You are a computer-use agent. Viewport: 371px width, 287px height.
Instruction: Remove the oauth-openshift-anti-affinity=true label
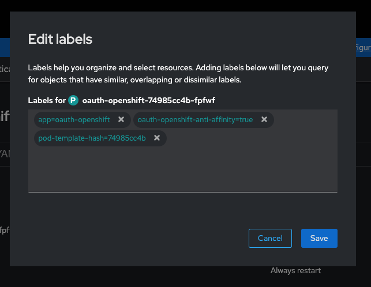[264, 119]
